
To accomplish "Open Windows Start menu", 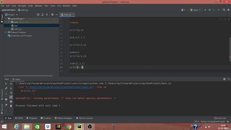I will point(4,127).
